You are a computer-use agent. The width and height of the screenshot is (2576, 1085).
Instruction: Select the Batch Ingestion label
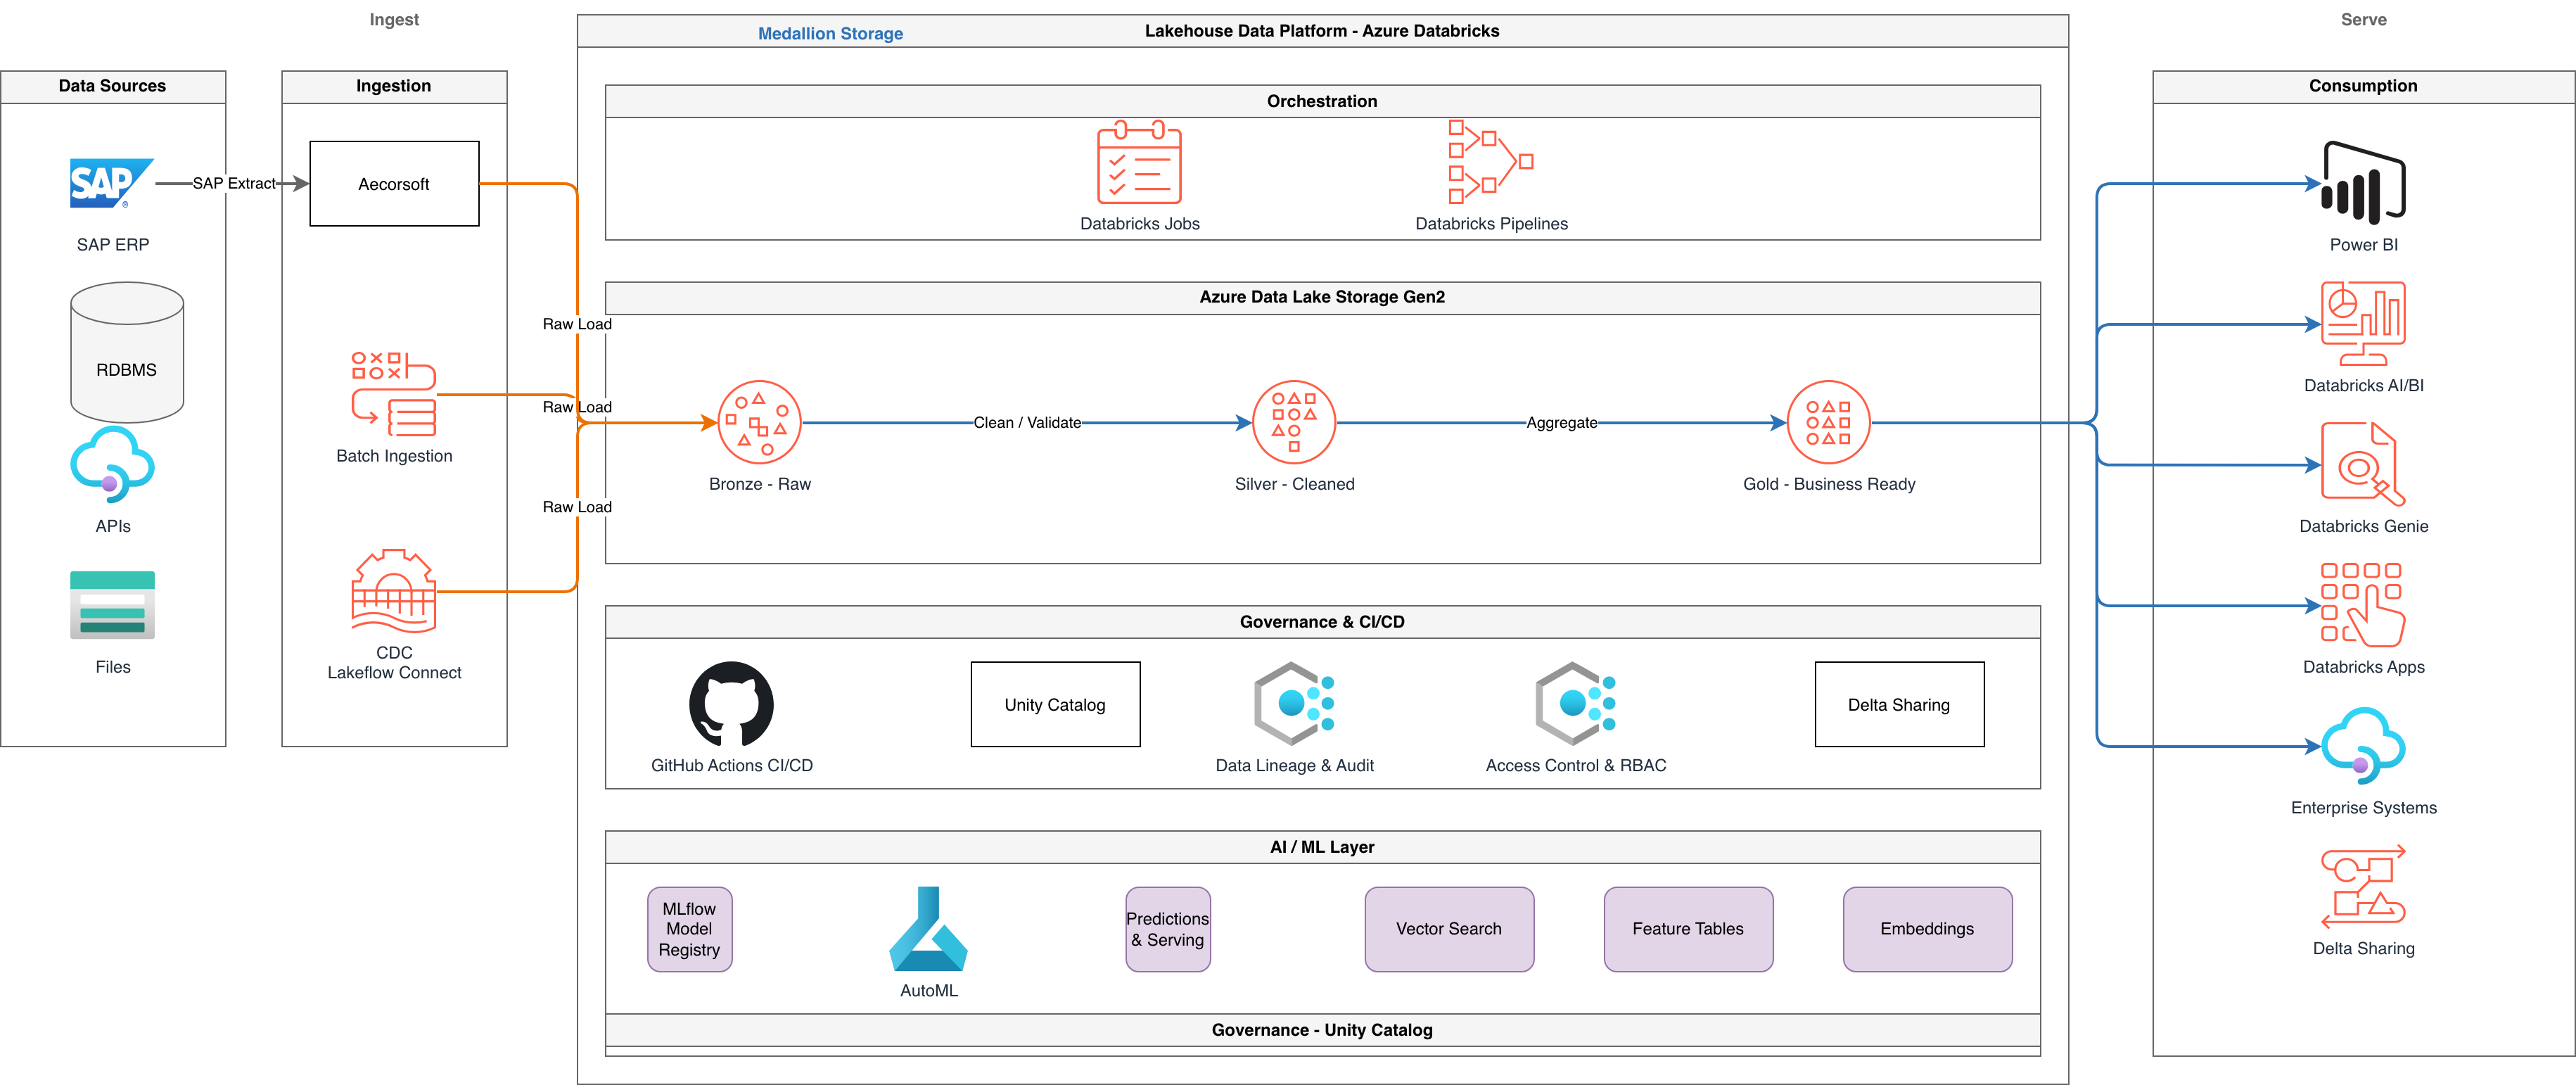tap(394, 456)
